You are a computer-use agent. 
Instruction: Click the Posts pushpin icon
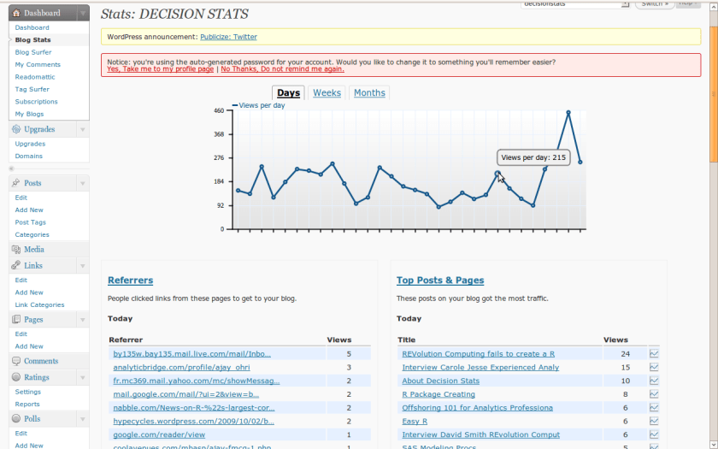click(x=16, y=183)
